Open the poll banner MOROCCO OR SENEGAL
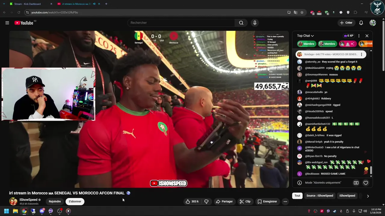Image resolution: width=385 pixels, height=216 pixels. (331, 54)
